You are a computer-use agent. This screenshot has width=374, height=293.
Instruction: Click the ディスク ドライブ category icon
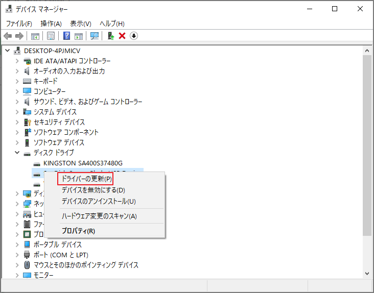[x=27, y=154]
